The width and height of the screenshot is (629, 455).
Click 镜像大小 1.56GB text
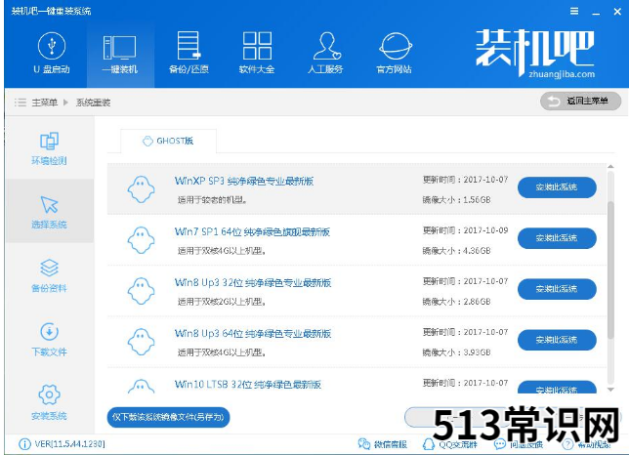(456, 199)
